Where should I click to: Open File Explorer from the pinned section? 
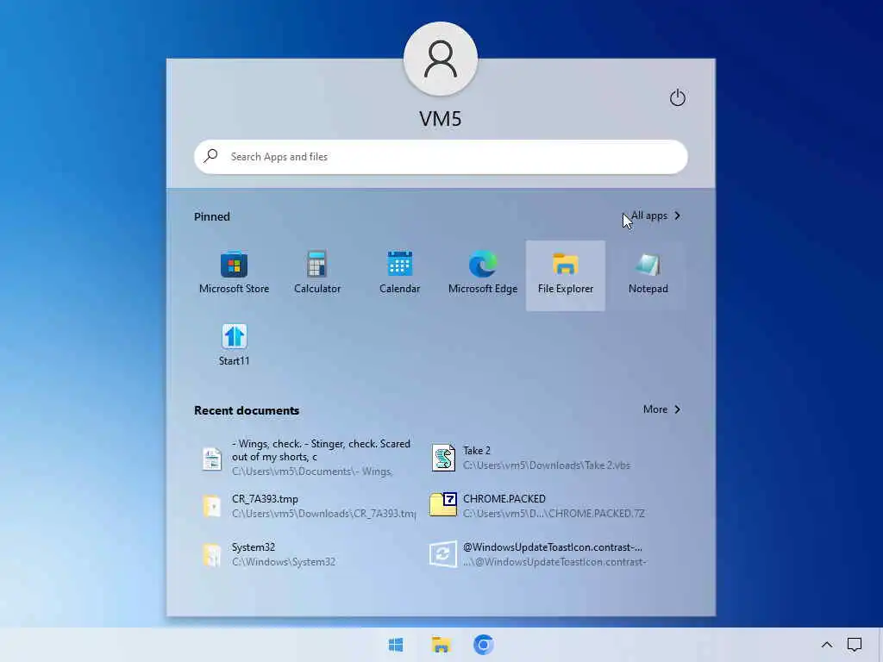[x=566, y=275]
